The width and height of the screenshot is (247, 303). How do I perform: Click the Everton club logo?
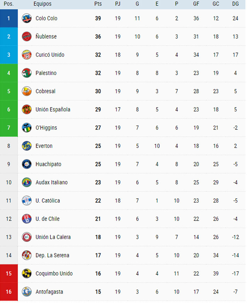(26, 146)
